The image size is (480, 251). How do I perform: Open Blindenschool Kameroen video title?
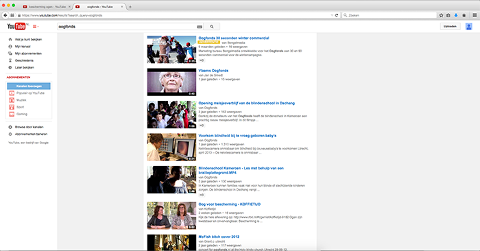pyautogui.click(x=241, y=171)
